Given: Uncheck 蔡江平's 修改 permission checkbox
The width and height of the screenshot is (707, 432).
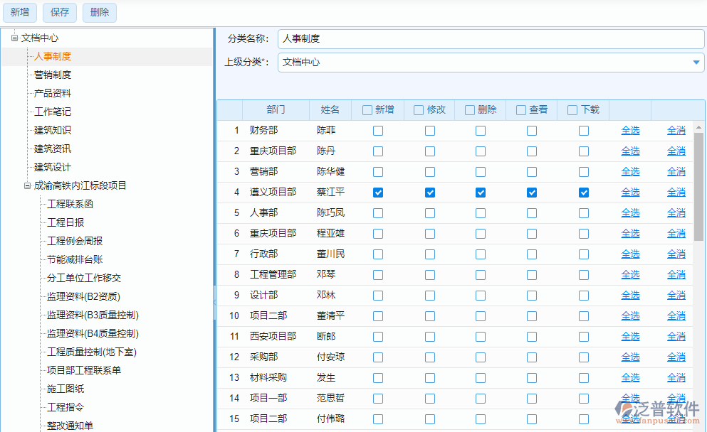Looking at the screenshot, I should [x=430, y=193].
